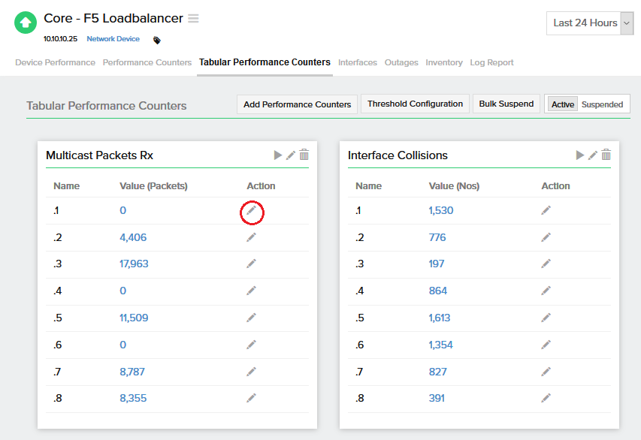Edit Interface Collisions row with value 197
The width and height of the screenshot is (641, 440).
click(x=546, y=264)
